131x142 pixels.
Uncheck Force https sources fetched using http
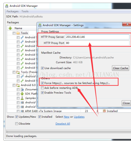point(42,83)
